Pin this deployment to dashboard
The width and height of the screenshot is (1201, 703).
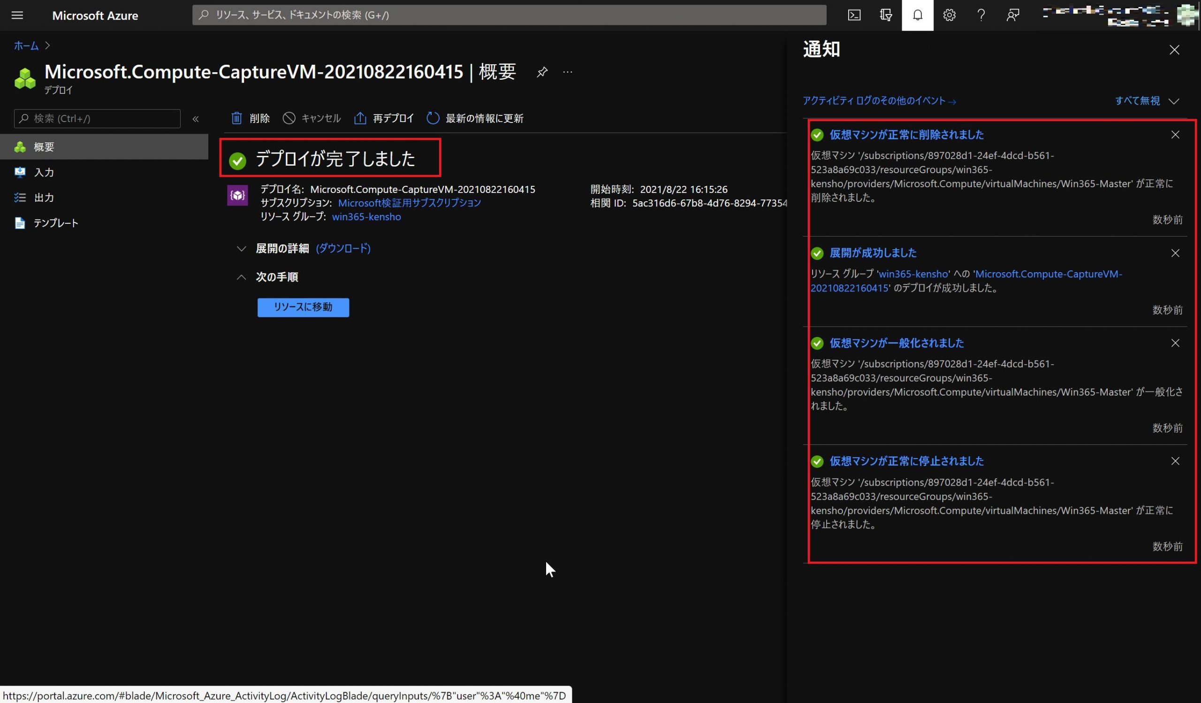pos(542,72)
